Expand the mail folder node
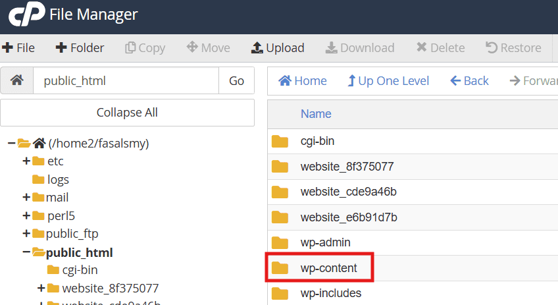Image resolution: width=558 pixels, height=305 pixels. 26,198
